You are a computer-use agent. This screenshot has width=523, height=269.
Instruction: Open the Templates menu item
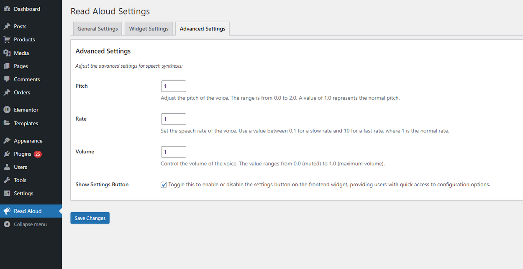26,123
